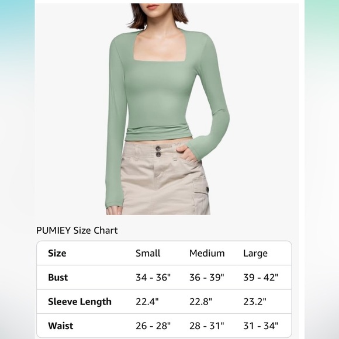Click the Small waist value 26 - 28"
This screenshot has width=339, height=339.
153,326
